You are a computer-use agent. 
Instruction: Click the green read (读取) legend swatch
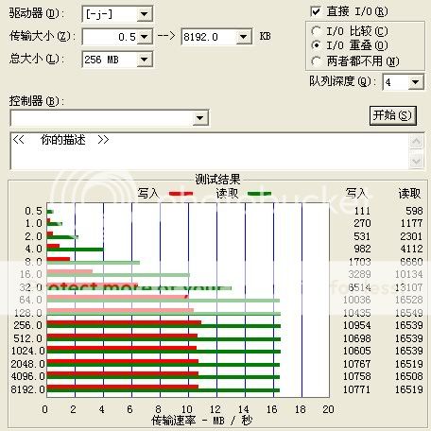tap(259, 194)
